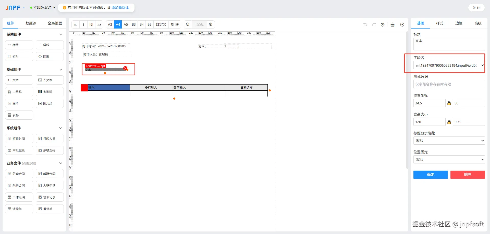Add the 条形码 barcode component
Image resolution: width=490 pixels, height=234 pixels.
[50, 92]
